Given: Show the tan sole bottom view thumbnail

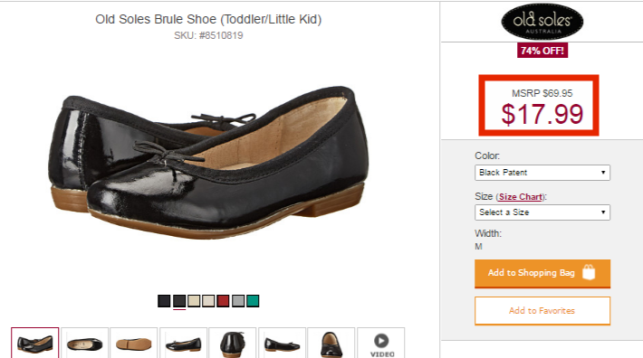Looking at the screenshot, I should (134, 344).
